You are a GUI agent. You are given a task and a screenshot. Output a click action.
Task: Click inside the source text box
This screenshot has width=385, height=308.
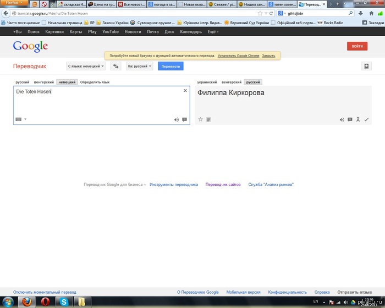tap(99, 103)
